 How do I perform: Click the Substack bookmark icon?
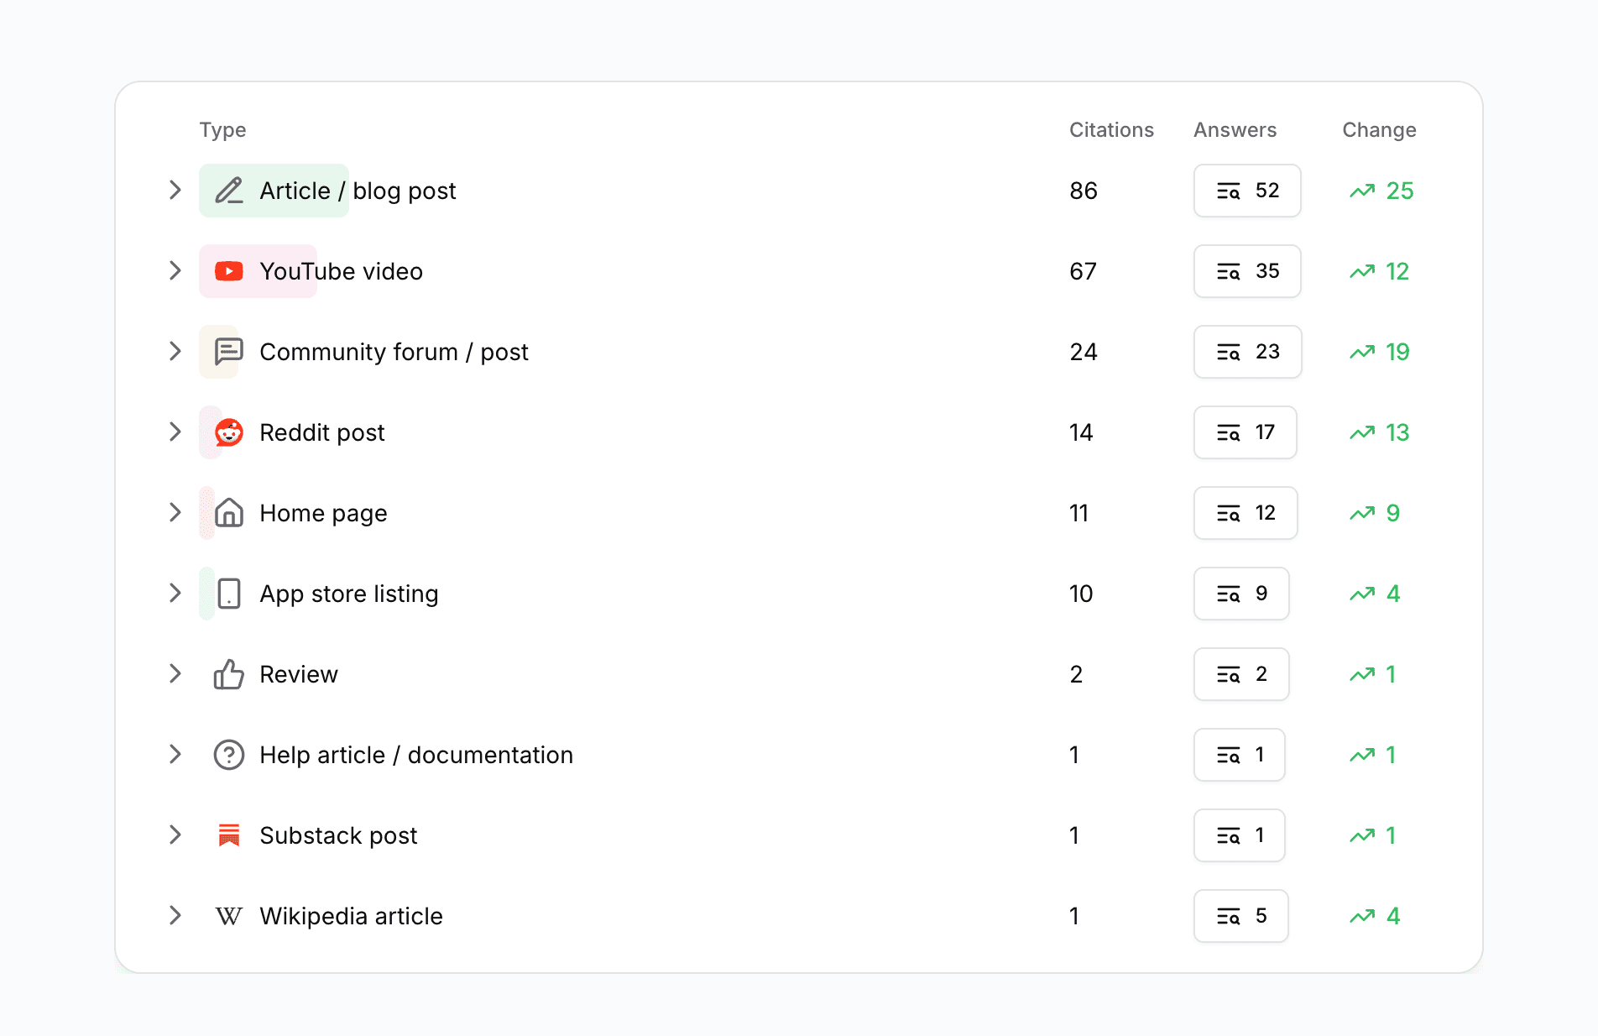(227, 835)
